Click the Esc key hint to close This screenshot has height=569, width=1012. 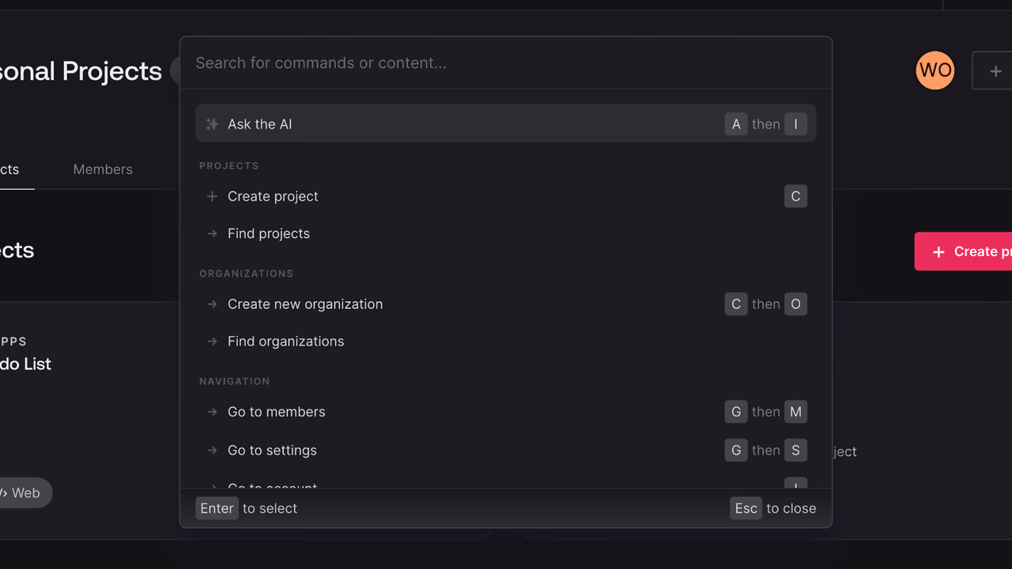[x=746, y=508]
